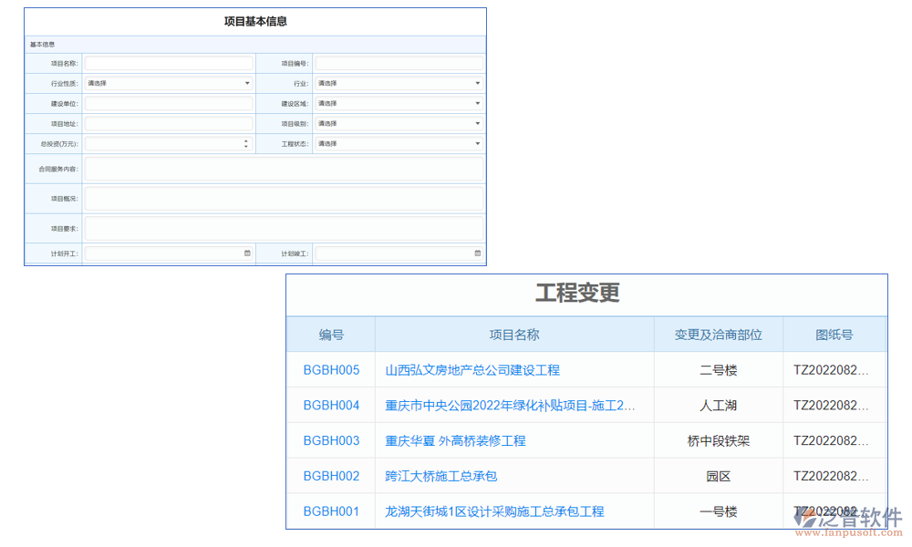Open the 计划竣工 date picker calendar icon
The height and width of the screenshot is (547, 912).
tap(477, 253)
